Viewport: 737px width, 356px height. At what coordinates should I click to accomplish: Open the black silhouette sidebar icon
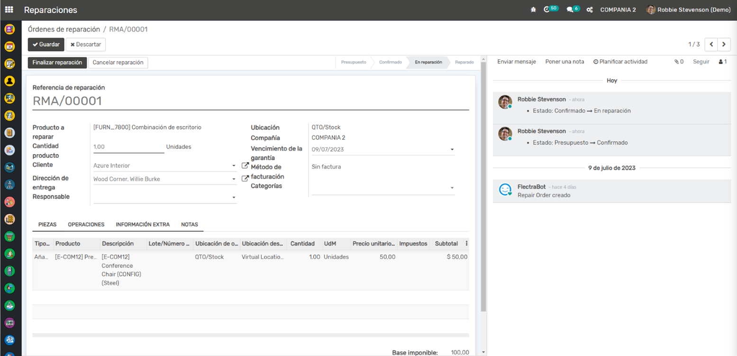pyautogui.click(x=9, y=81)
